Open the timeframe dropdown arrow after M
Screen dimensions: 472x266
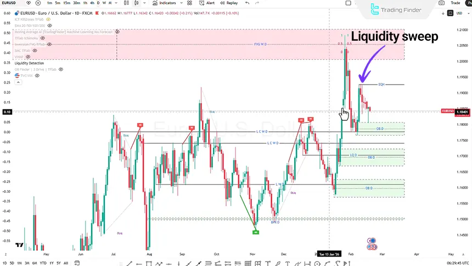116,3
